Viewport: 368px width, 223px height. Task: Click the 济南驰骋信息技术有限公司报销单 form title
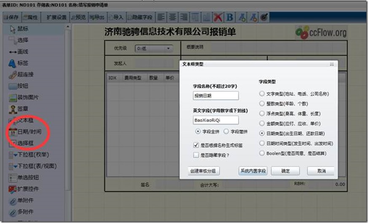[170, 32]
